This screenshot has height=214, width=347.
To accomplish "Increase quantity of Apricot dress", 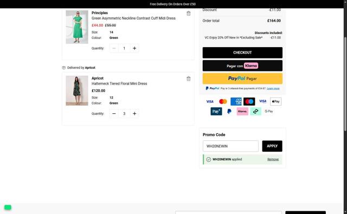I will coord(134,113).
